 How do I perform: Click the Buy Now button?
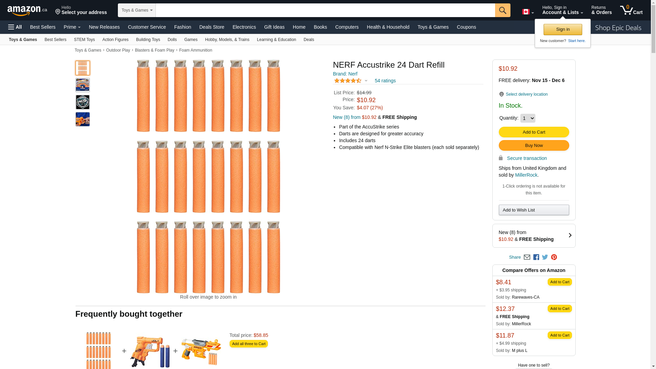[534, 146]
